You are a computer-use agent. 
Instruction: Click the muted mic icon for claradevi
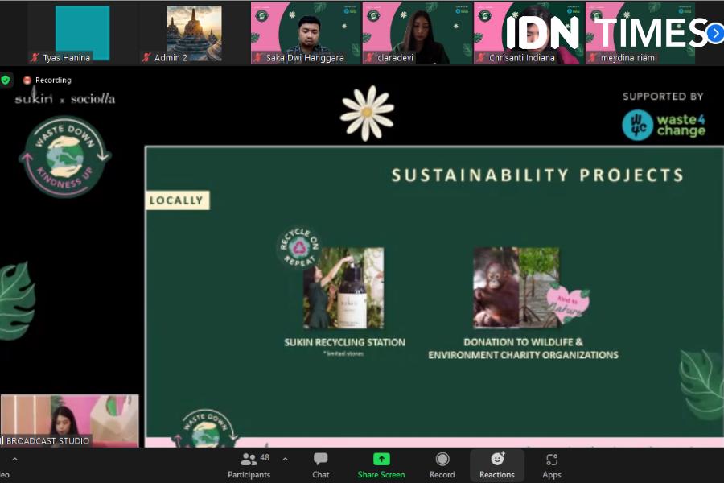(x=370, y=58)
